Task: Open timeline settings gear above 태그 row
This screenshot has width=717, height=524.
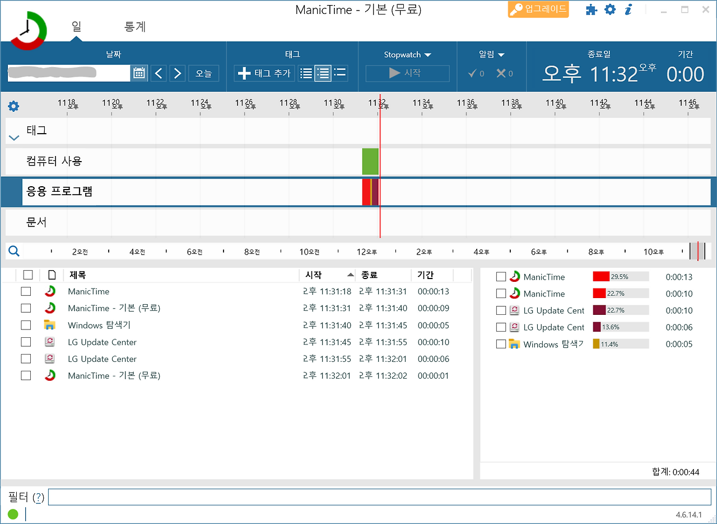Action: point(13,106)
